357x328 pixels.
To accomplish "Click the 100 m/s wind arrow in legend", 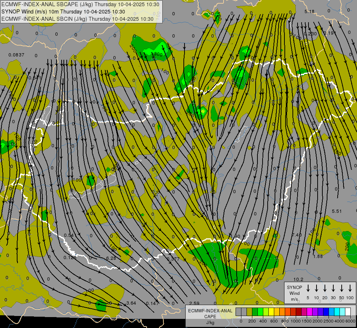I will [x=350, y=288].
